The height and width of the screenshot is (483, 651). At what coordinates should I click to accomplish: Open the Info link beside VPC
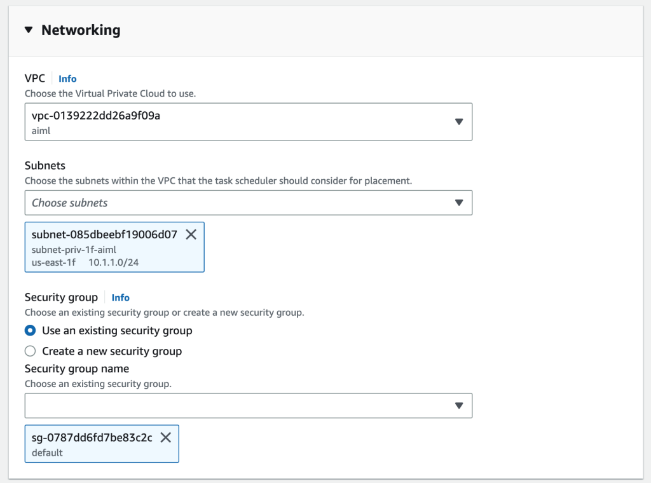click(x=67, y=79)
